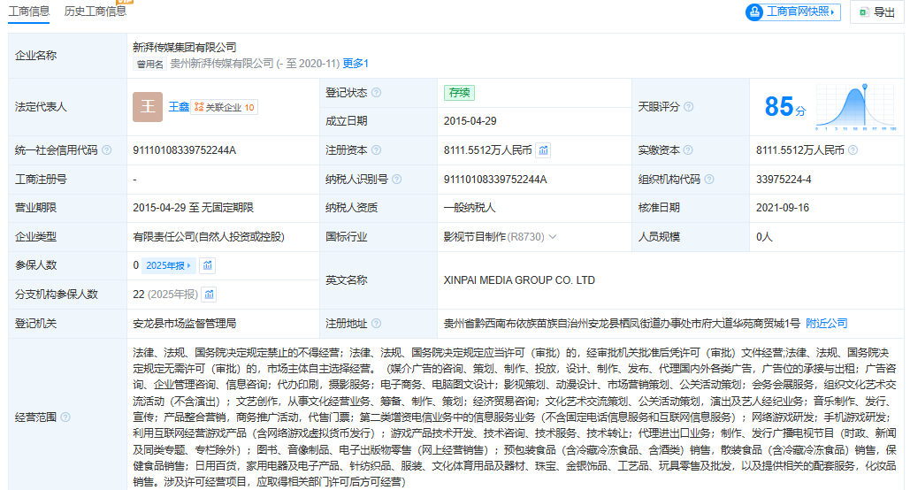This screenshot has width=910, height=490.
Task: Click help icon next to 注册资本
Action: tap(376, 150)
